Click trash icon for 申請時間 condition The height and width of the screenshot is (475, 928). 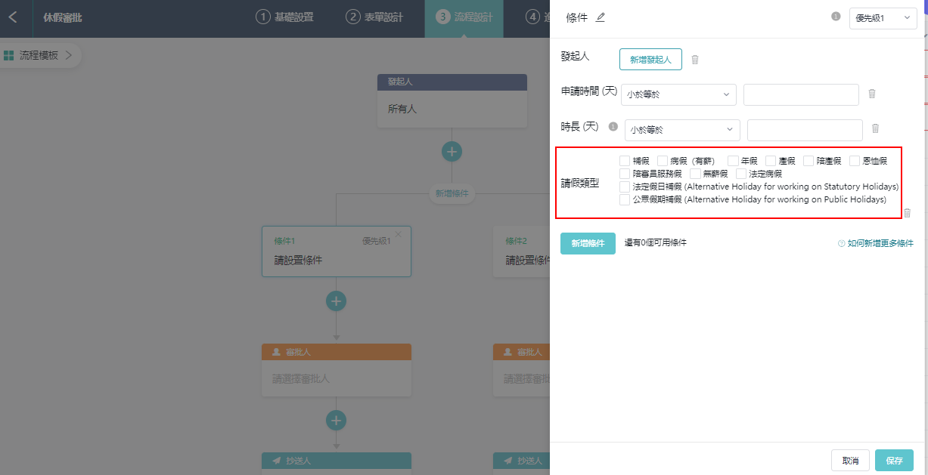coord(871,94)
